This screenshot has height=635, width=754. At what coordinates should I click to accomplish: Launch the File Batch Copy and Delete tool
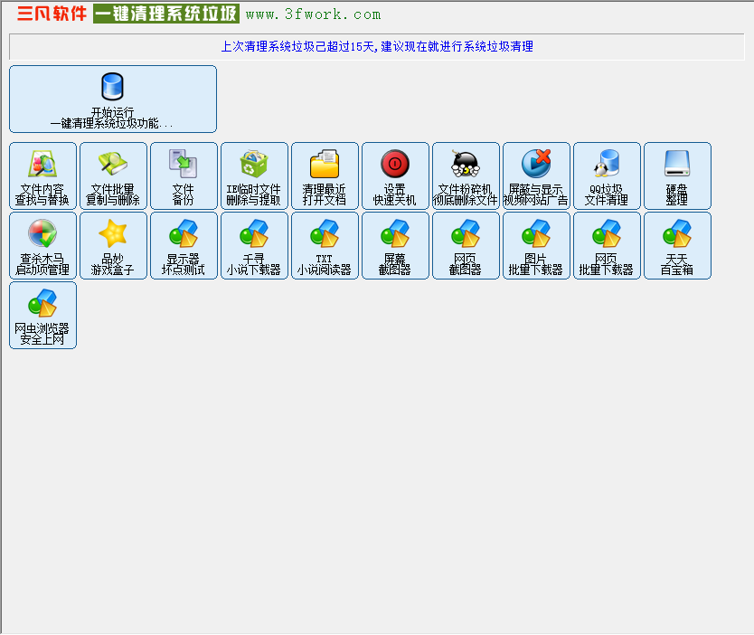pyautogui.click(x=112, y=175)
